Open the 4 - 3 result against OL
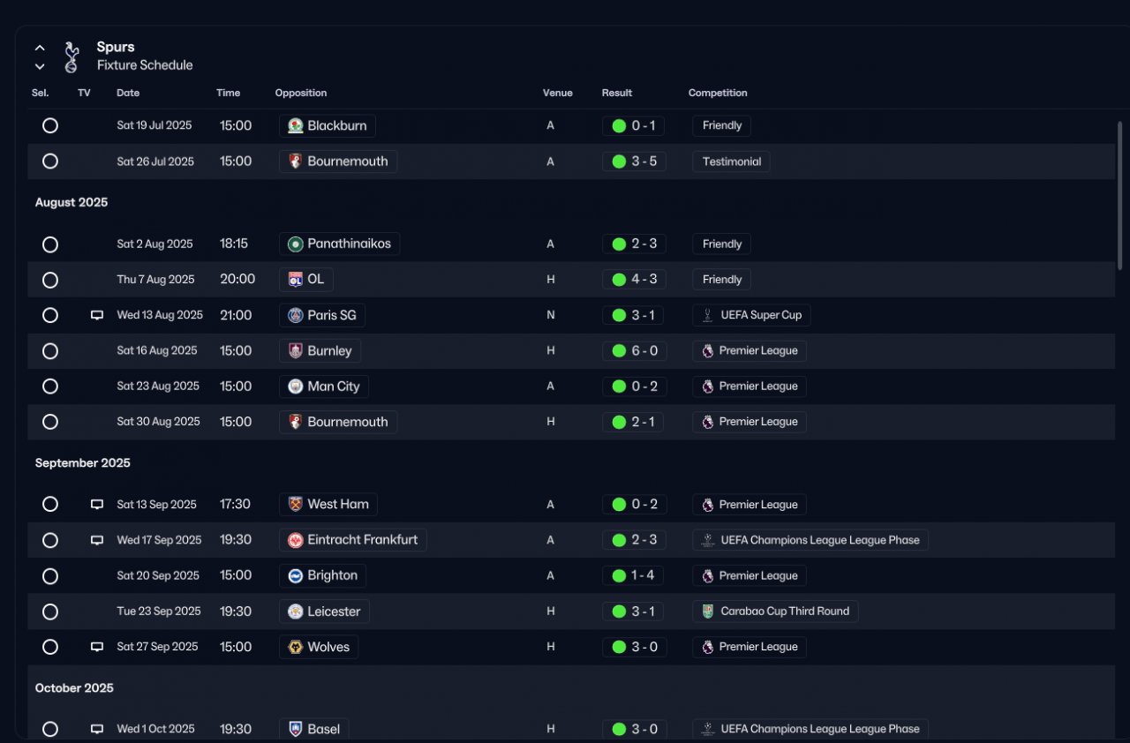This screenshot has width=1130, height=743. [633, 280]
